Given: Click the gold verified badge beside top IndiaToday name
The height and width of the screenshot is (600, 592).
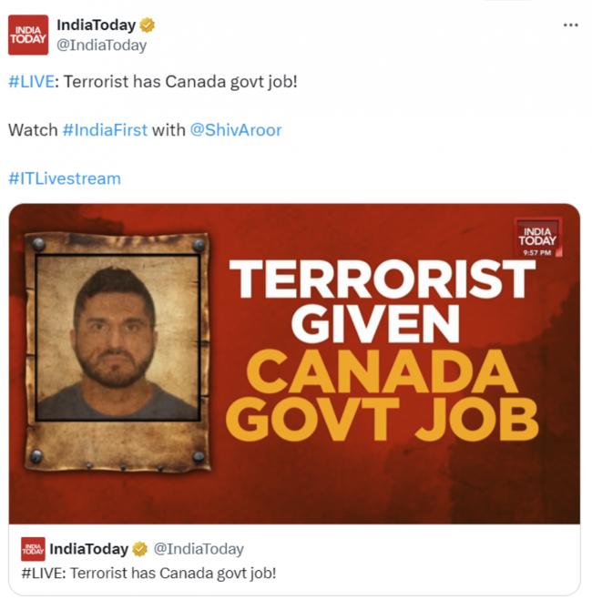Looking at the screenshot, I should point(147,25).
